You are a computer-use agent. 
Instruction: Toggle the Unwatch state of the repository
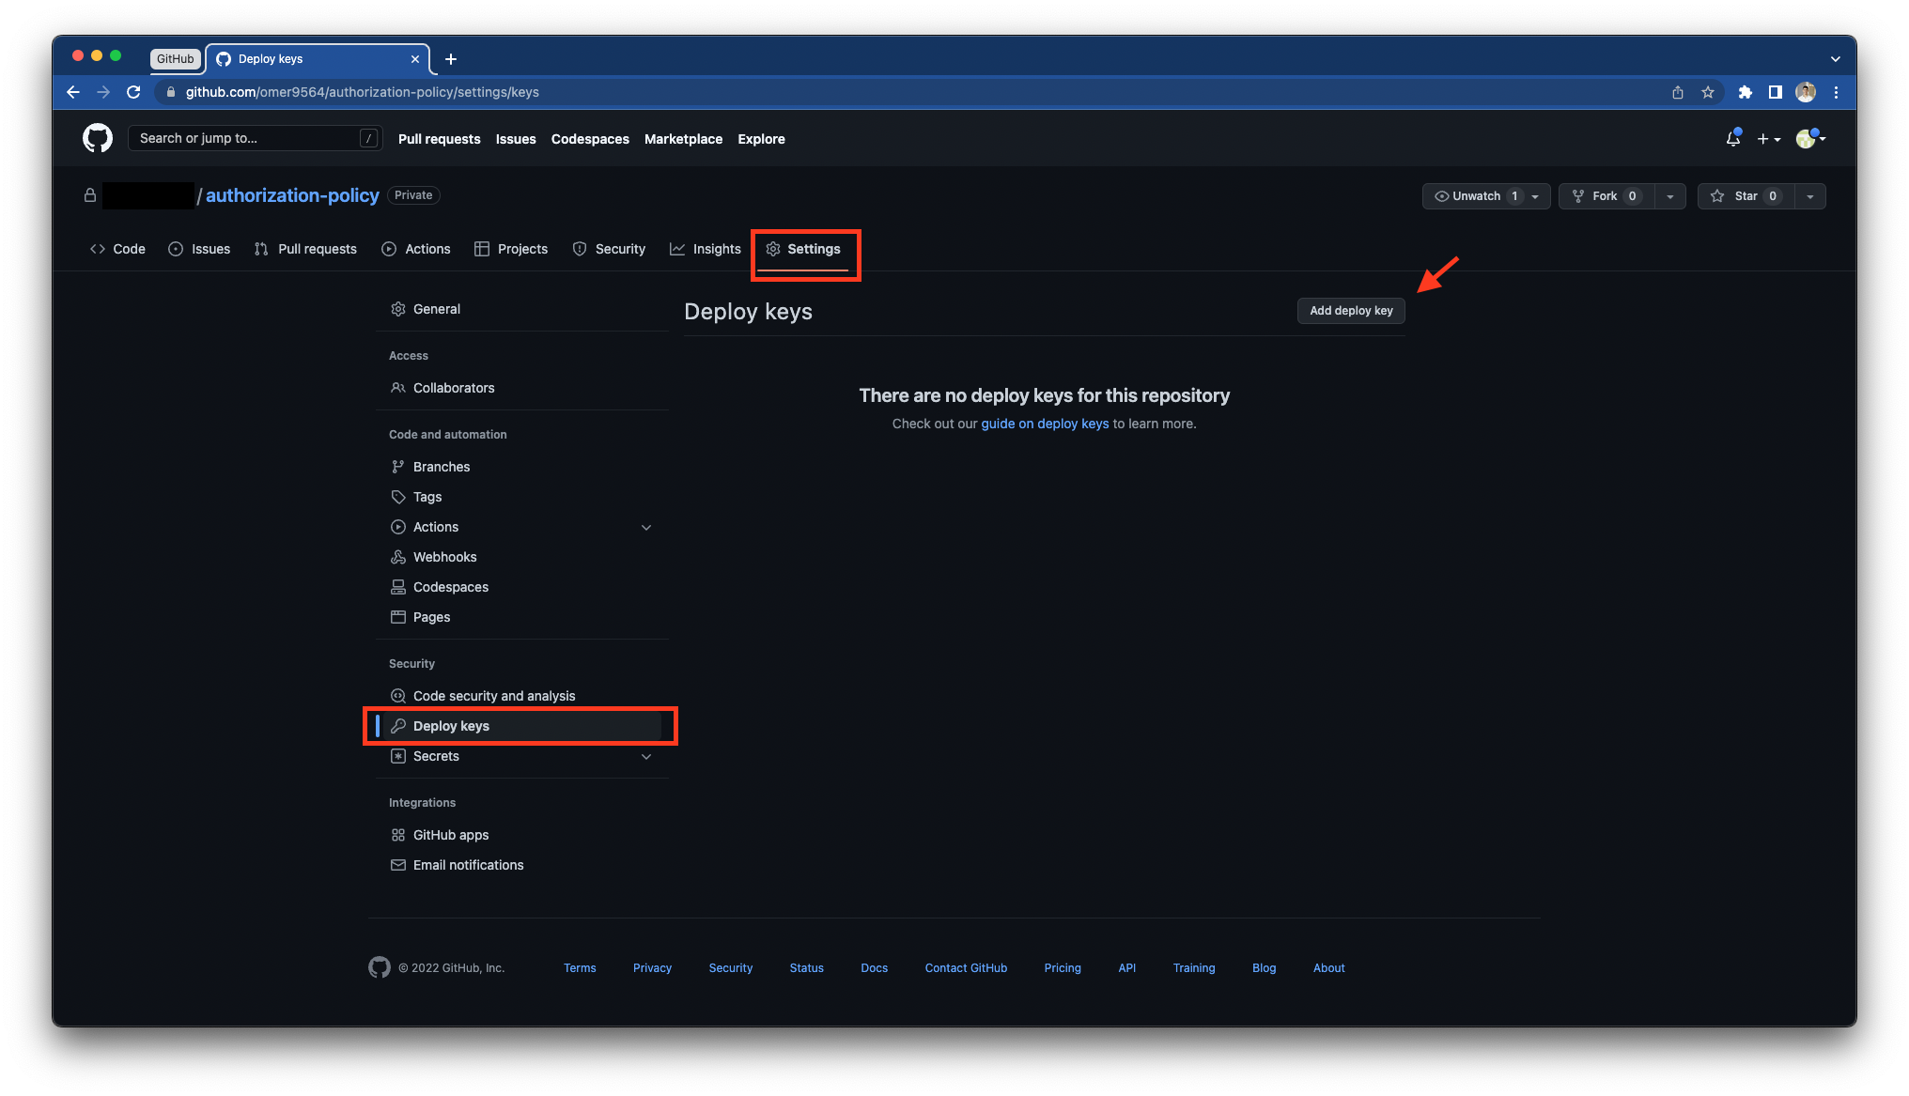click(x=1477, y=196)
